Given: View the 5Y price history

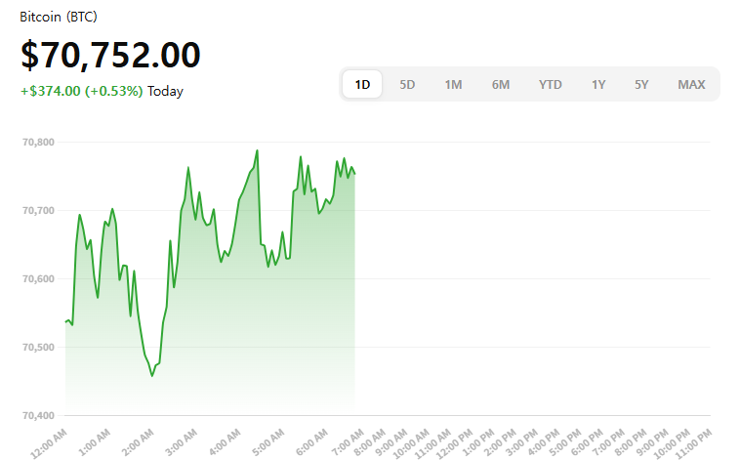Looking at the screenshot, I should click(x=641, y=84).
